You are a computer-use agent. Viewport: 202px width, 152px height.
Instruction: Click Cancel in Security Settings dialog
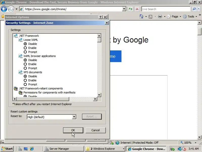95,130
